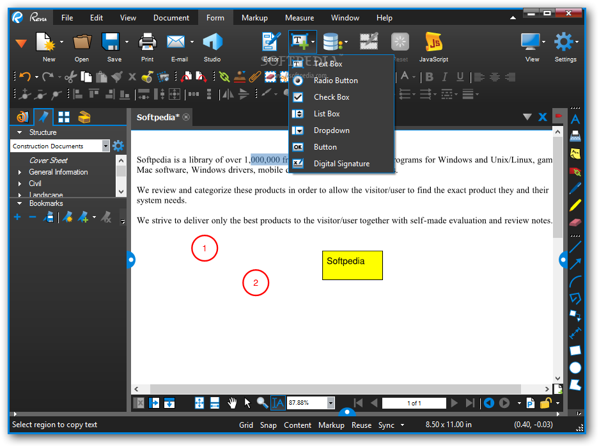Click the Cut scissors icon
Image resolution: width=599 pixels, height=447 pixels.
click(x=70, y=77)
